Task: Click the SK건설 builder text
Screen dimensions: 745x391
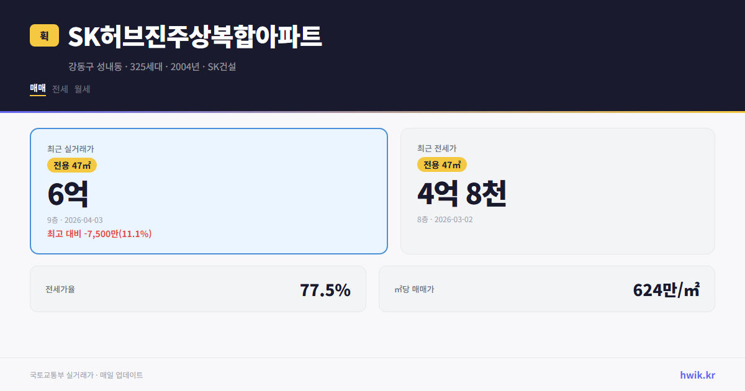Action: coord(222,66)
